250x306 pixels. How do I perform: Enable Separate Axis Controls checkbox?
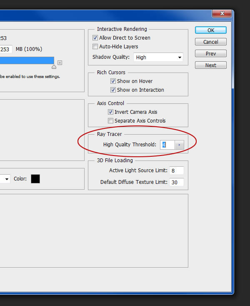tap(110, 120)
